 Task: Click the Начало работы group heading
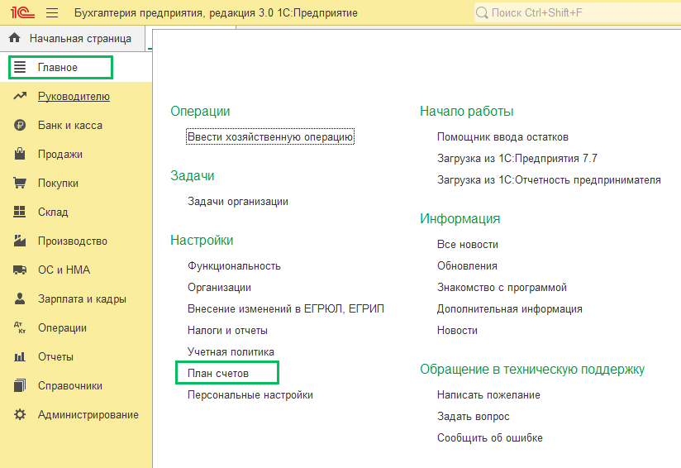[466, 112]
